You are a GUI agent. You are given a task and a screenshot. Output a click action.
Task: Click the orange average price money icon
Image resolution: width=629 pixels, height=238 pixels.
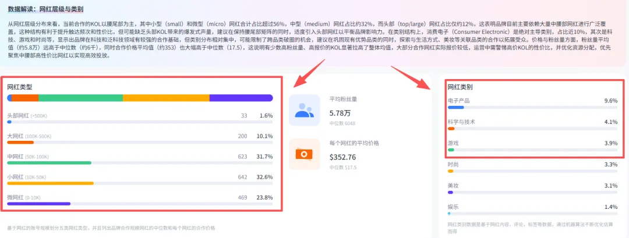[305, 154]
